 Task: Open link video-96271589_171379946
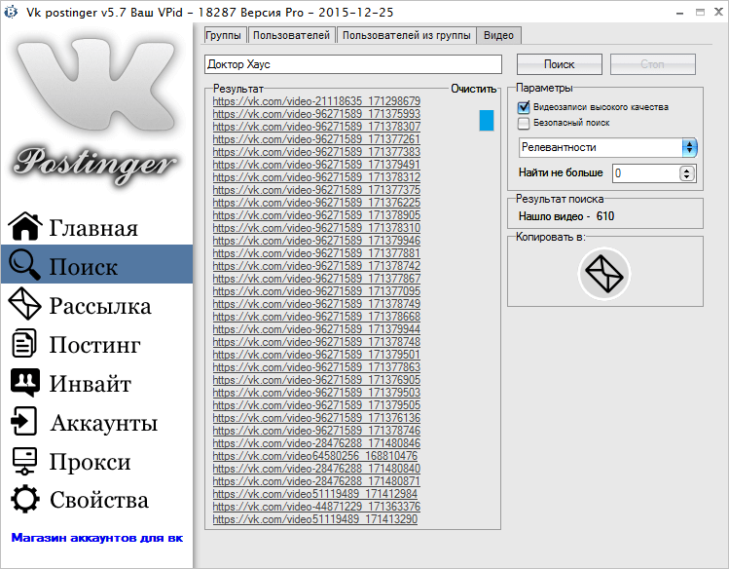point(316,241)
